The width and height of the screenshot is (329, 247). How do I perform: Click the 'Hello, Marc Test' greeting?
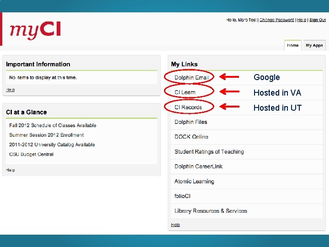click(241, 20)
